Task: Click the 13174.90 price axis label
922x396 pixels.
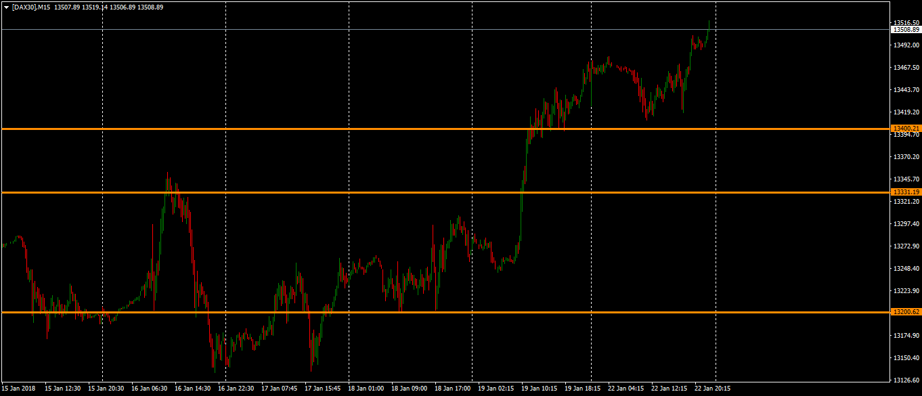Action: (x=906, y=336)
